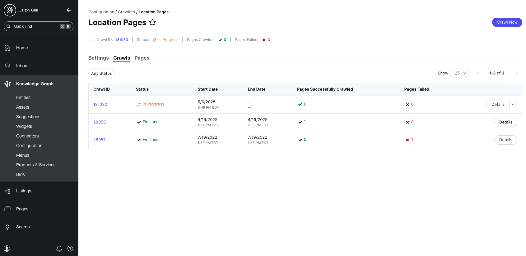Click Galaxy Grill account name
This screenshot has width=526, height=256.
tap(28, 10)
